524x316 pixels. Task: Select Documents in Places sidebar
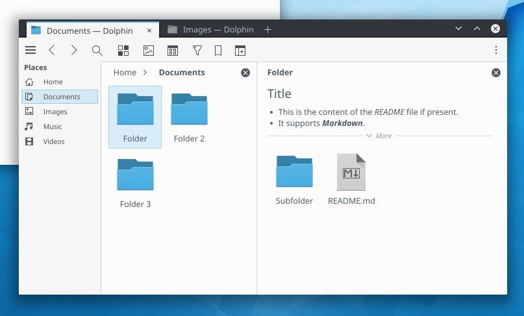tap(60, 97)
